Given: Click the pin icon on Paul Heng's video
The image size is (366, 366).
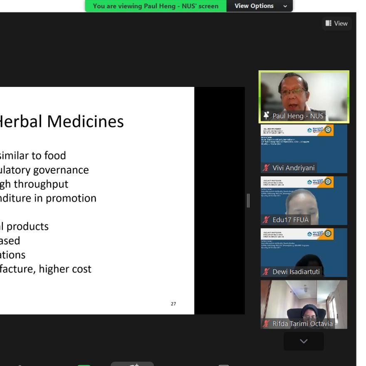Looking at the screenshot, I should (x=266, y=116).
